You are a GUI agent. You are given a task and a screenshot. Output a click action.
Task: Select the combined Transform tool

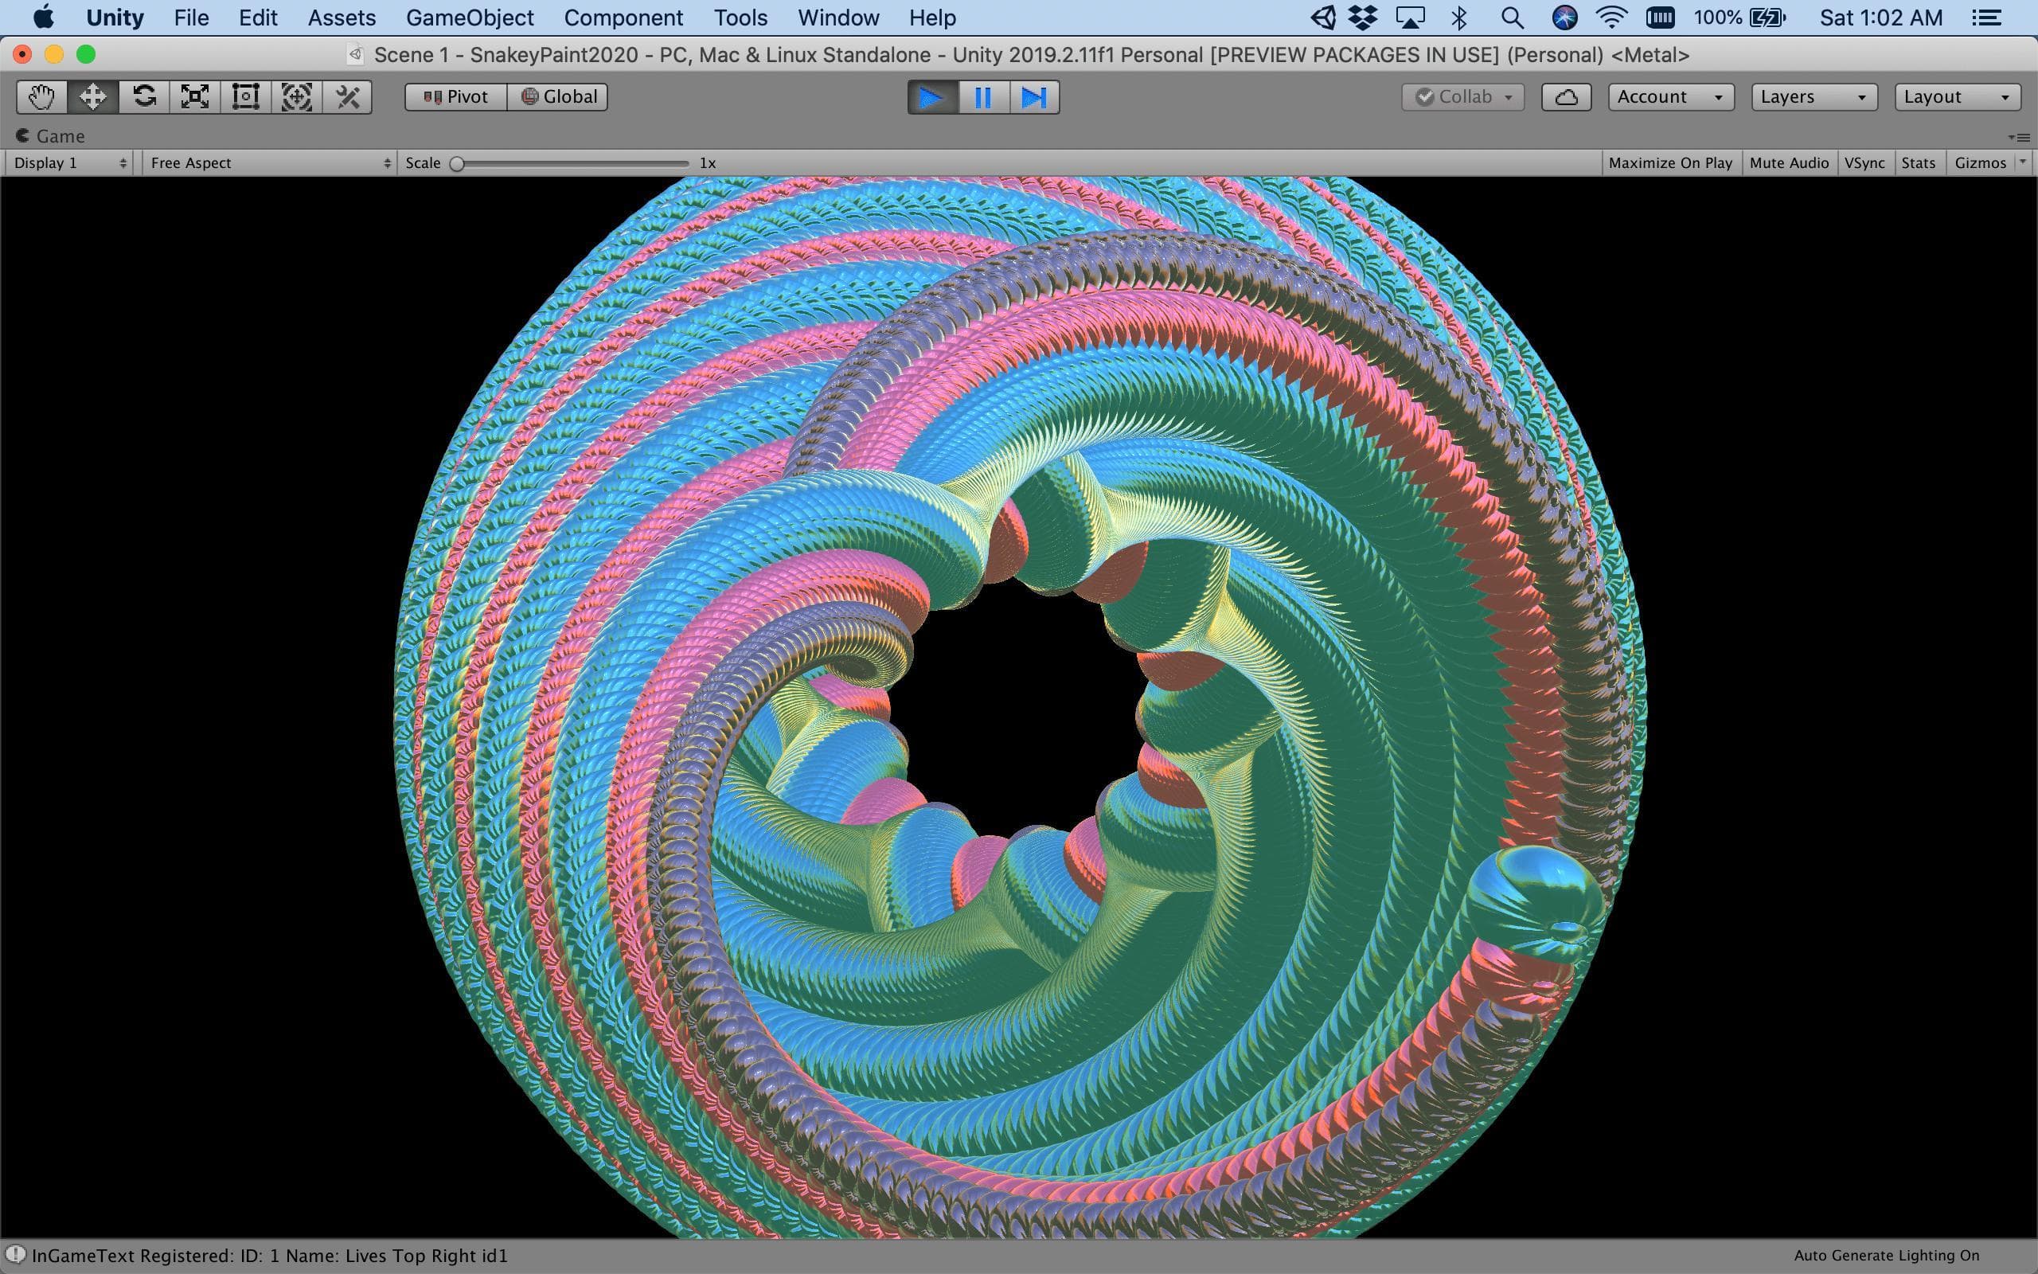296,97
